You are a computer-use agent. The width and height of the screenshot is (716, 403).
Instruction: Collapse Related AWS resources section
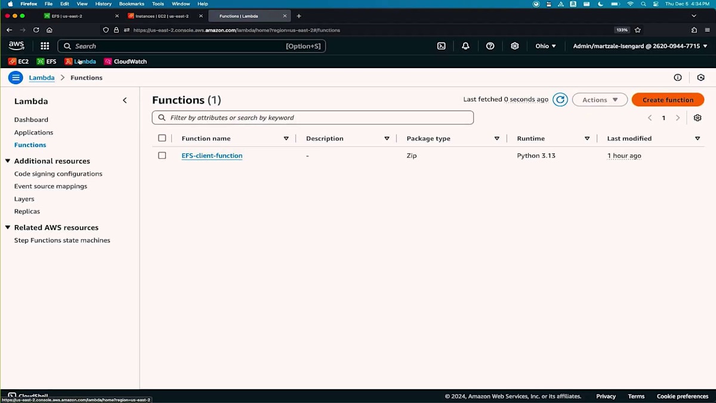pos(8,227)
